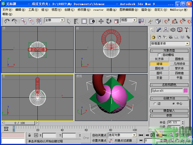
Task: Open the 修改器 menu
Action: coord(84,10)
